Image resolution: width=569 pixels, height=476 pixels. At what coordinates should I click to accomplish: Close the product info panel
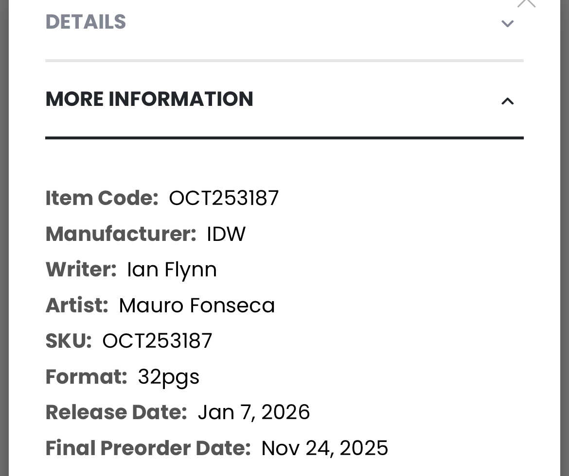tap(526, 3)
